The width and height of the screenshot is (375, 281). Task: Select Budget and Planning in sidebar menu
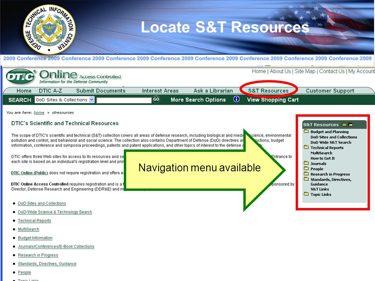[x=329, y=132]
